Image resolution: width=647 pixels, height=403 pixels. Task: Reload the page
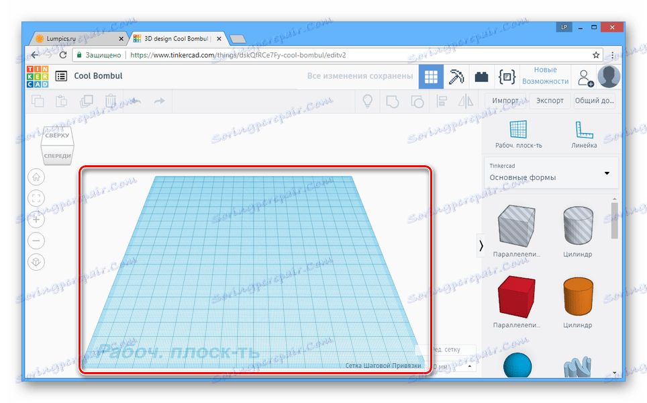[63, 55]
